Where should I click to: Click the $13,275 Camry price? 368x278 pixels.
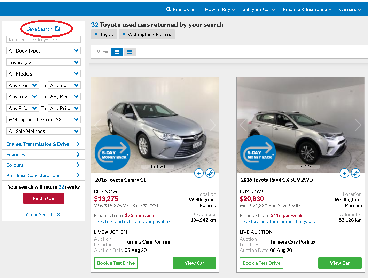pos(106,199)
